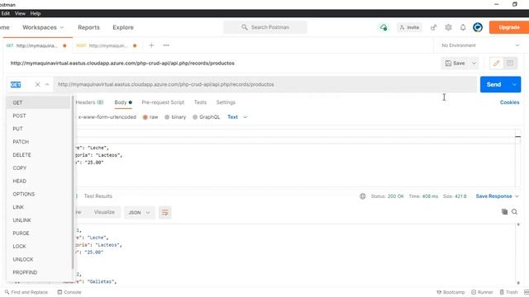Expand the Workspaces dropdown
Image resolution: width=529 pixels, height=297 pixels.
click(x=43, y=27)
